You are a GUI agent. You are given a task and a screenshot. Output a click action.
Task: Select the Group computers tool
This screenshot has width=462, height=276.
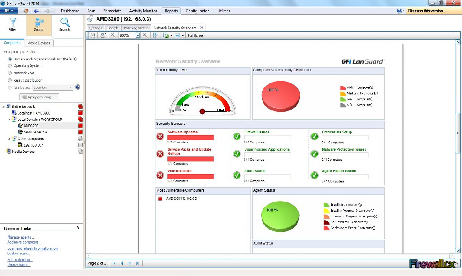pyautogui.click(x=39, y=25)
